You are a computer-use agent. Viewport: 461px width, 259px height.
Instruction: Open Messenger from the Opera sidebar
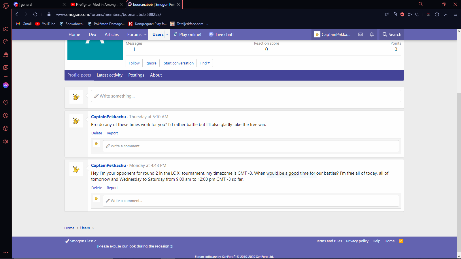click(5, 85)
